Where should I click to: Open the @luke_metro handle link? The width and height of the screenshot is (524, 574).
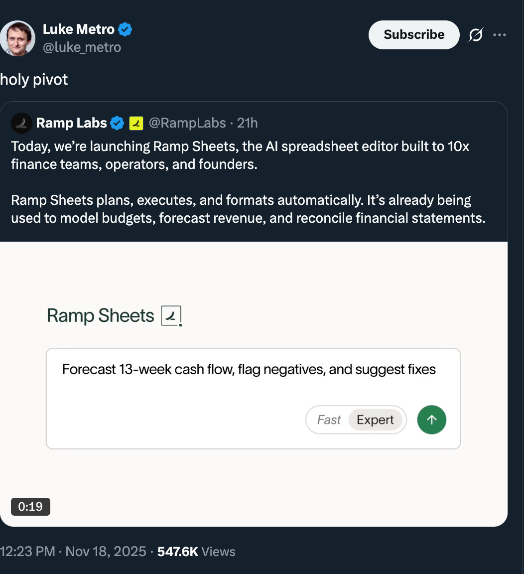click(x=82, y=47)
